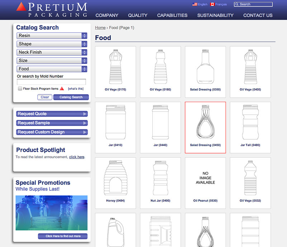Click the Salad Dressing (0450) label
The image size is (287, 247).
(x=205, y=145)
